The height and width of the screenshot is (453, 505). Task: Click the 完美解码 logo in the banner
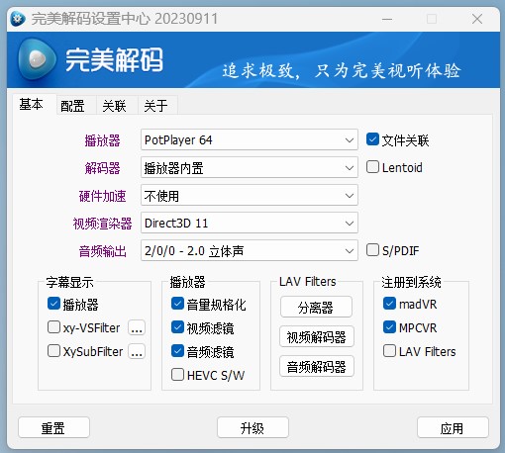(x=90, y=59)
